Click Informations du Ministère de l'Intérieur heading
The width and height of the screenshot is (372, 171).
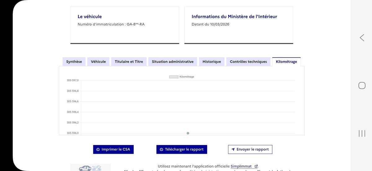[234, 17]
